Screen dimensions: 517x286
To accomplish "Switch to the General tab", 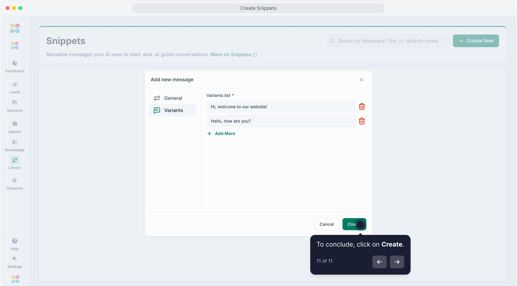I will coord(173,98).
